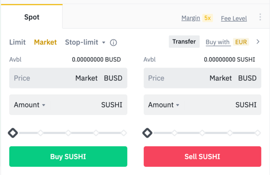Set the buy slider to its midpoint
Image resolution: width=270 pixels, height=175 pixels.
68,133
